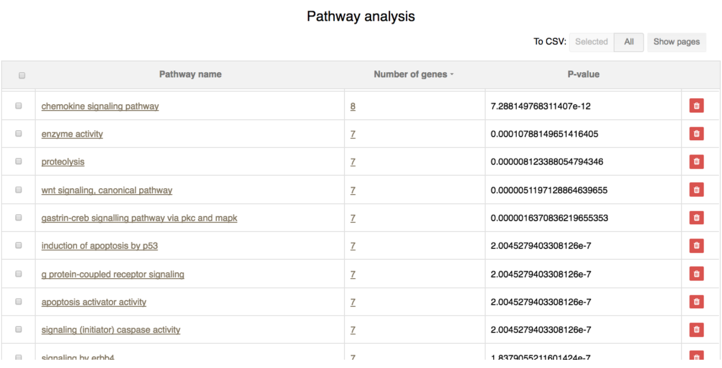Sort table by Pathway name header
Image resolution: width=722 pixels, height=368 pixels.
point(190,75)
